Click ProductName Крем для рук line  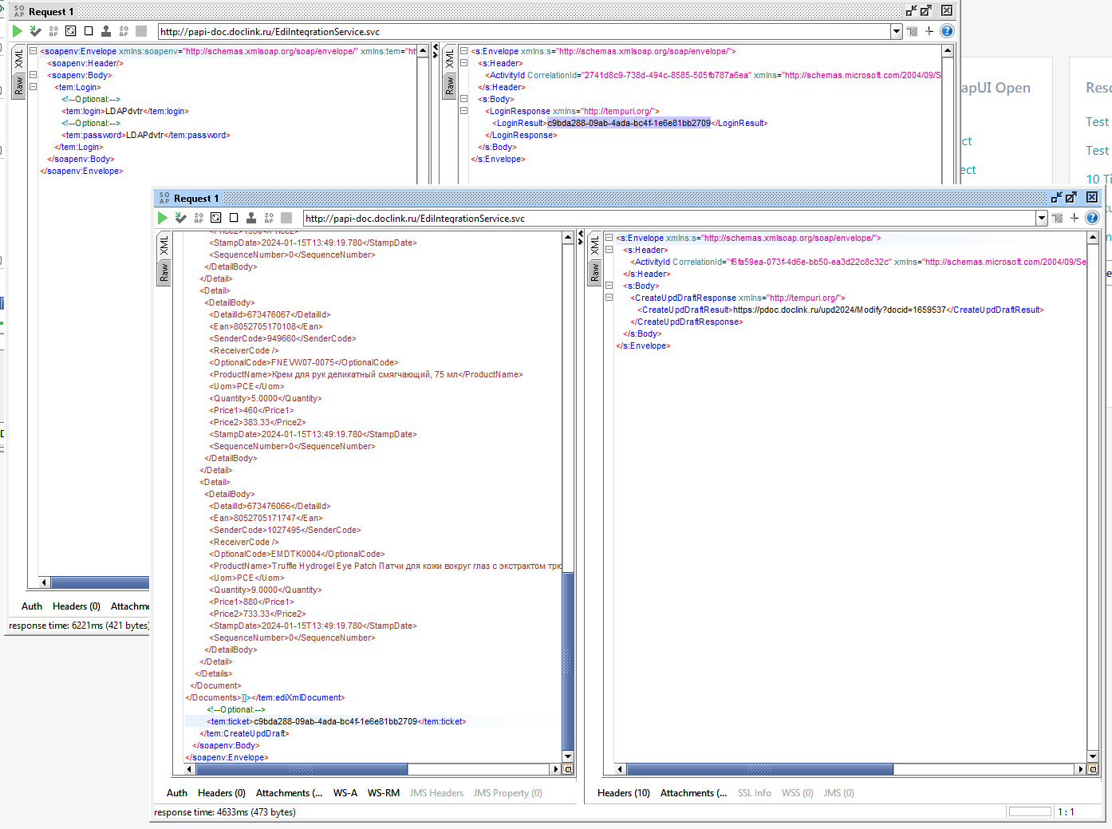coord(366,374)
